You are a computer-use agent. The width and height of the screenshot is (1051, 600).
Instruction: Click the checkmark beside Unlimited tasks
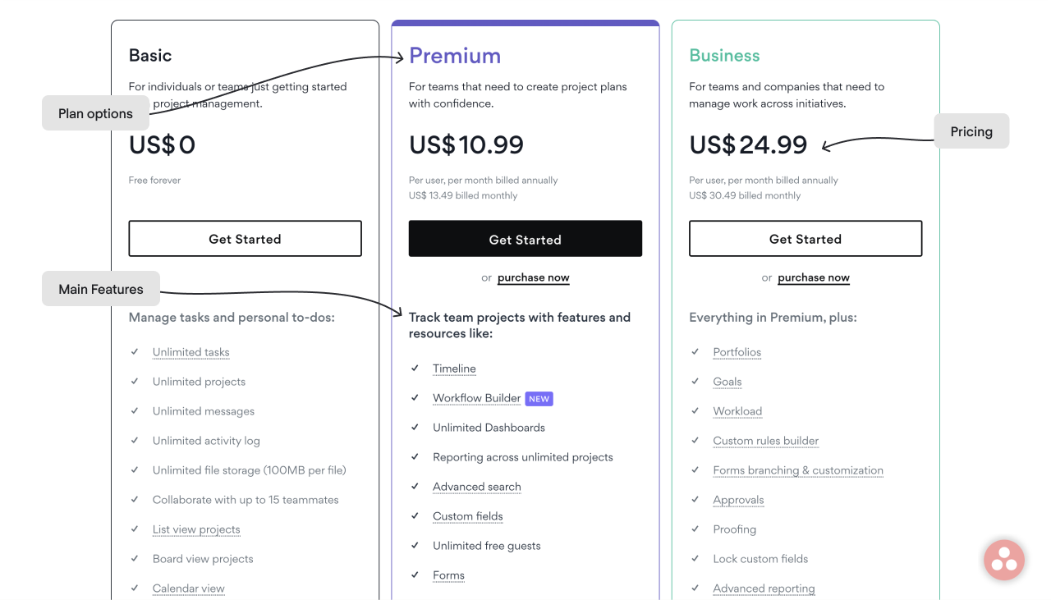point(135,351)
